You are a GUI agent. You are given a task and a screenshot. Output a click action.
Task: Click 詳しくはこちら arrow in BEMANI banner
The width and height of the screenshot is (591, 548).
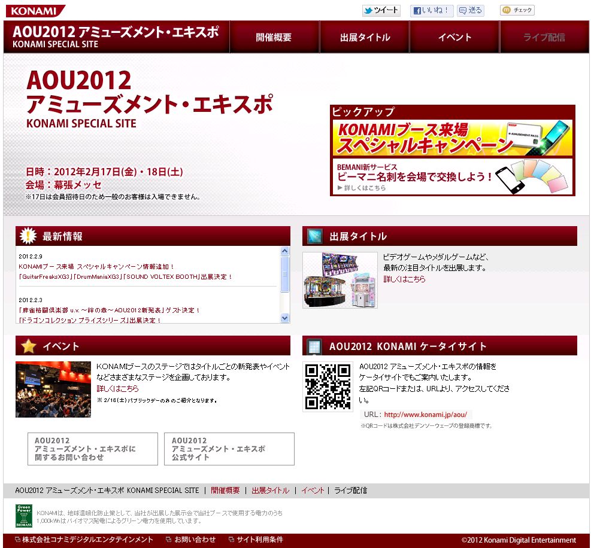pyautogui.click(x=362, y=188)
